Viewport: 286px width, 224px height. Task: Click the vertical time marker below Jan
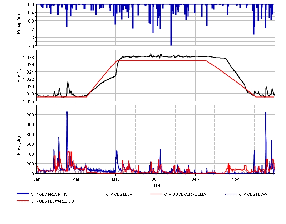point(37,185)
